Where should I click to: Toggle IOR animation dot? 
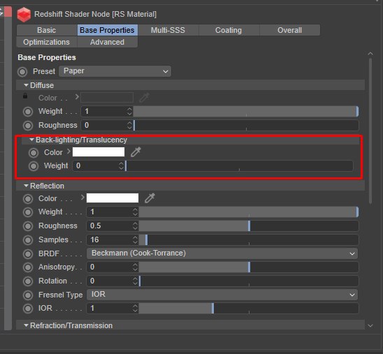28,309
